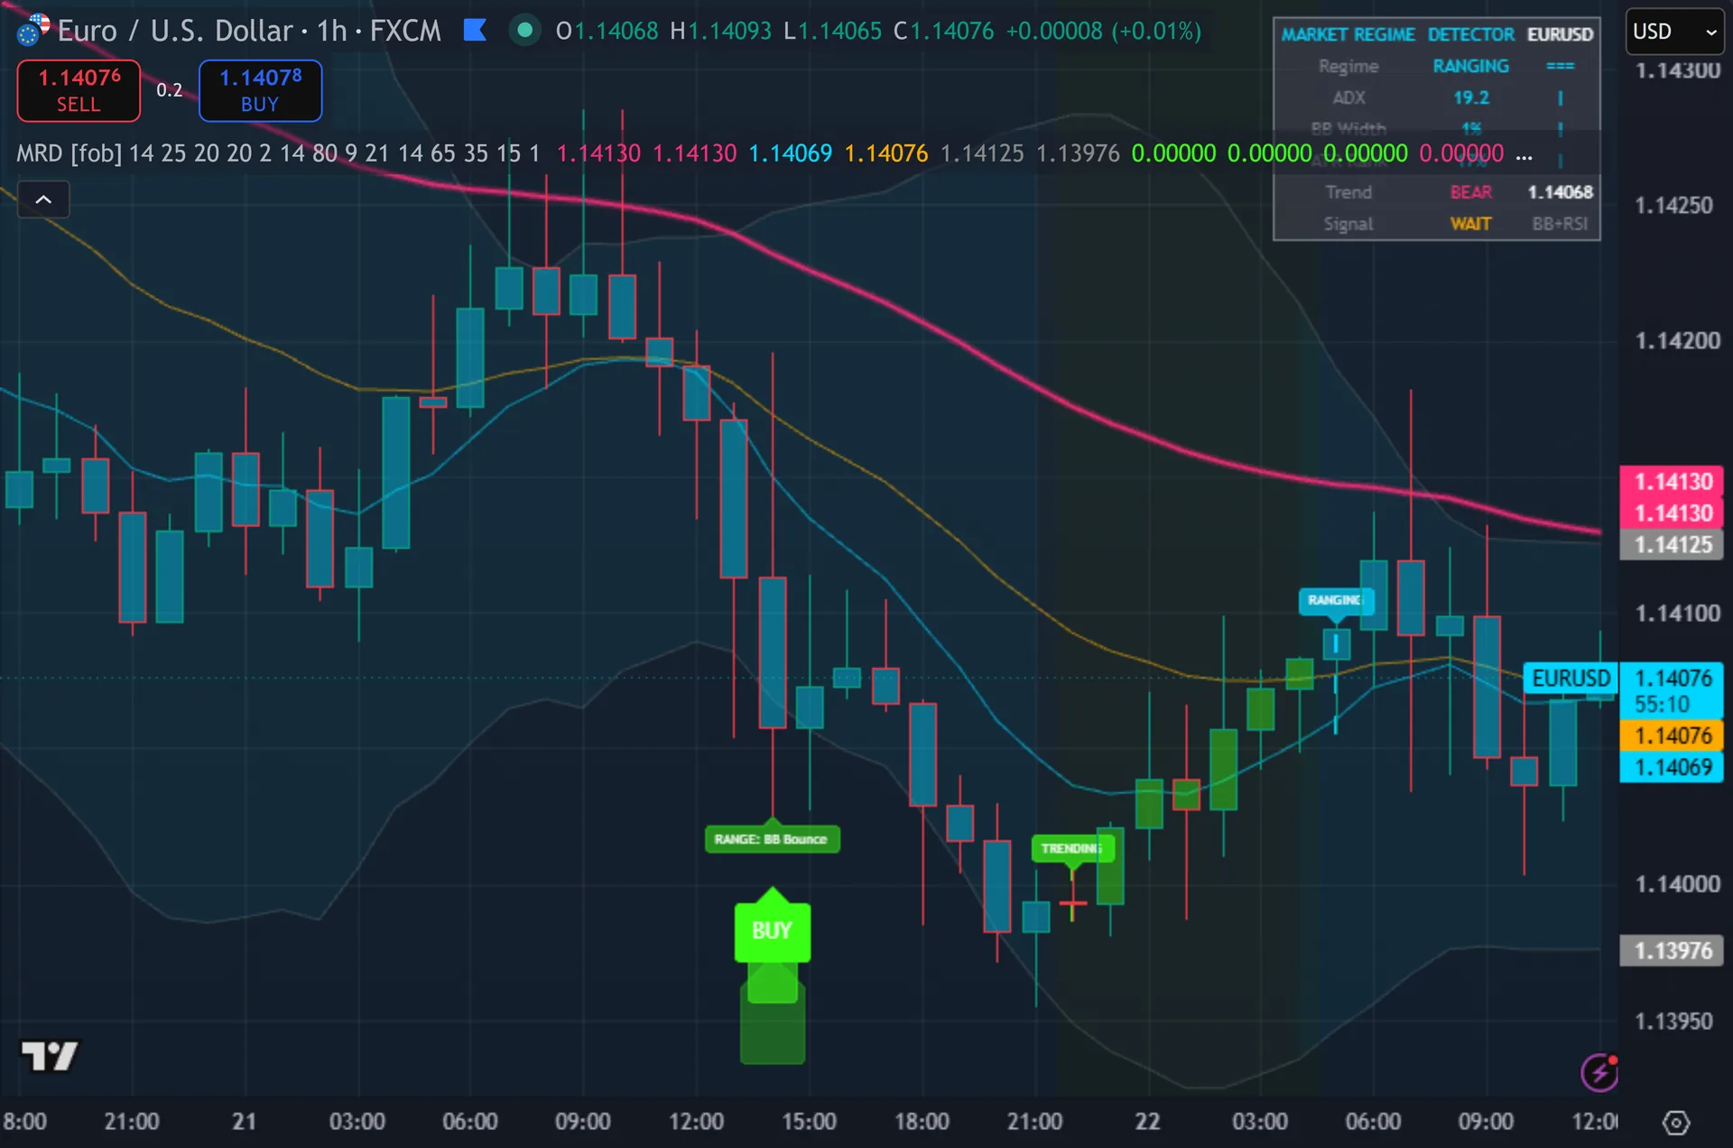Click EURUSD in the regime detector table header
Screen dimensions: 1733x1148
(1561, 34)
